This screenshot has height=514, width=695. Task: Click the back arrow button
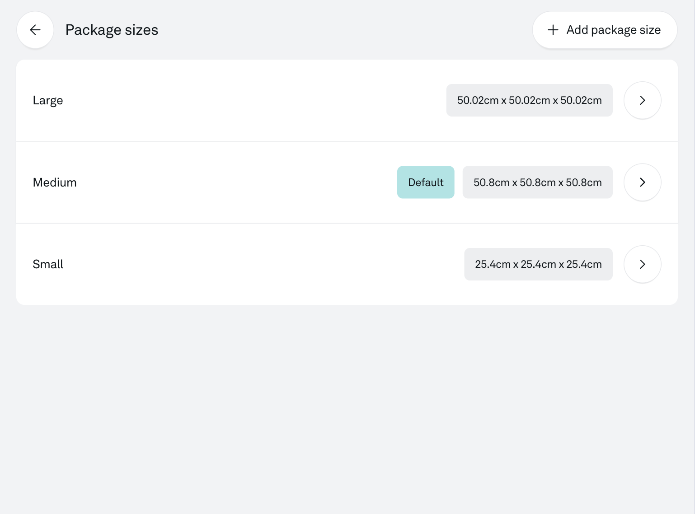pyautogui.click(x=35, y=30)
